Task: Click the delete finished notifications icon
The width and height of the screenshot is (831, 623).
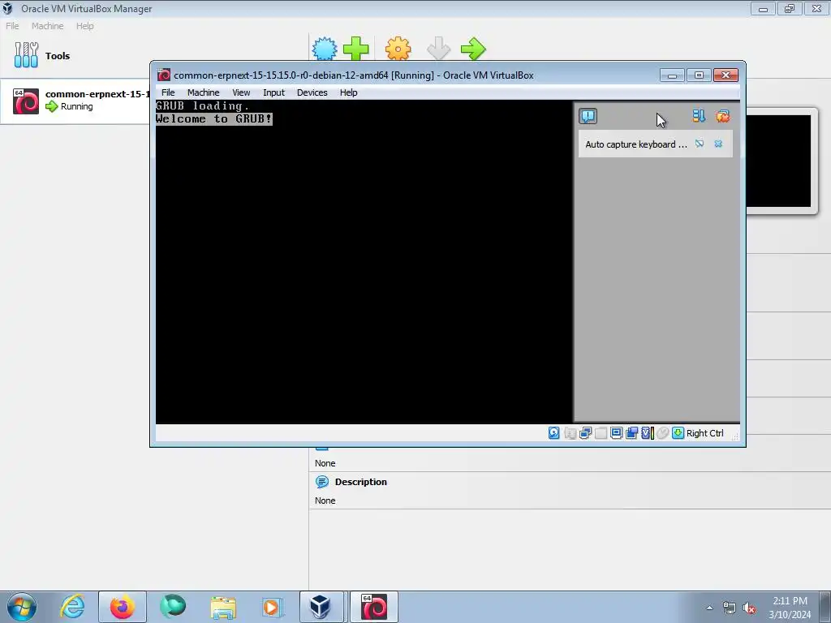Action: click(722, 116)
